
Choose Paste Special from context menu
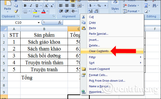pos(112,34)
